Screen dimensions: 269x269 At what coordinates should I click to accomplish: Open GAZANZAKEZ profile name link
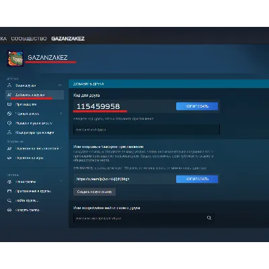(48, 57)
